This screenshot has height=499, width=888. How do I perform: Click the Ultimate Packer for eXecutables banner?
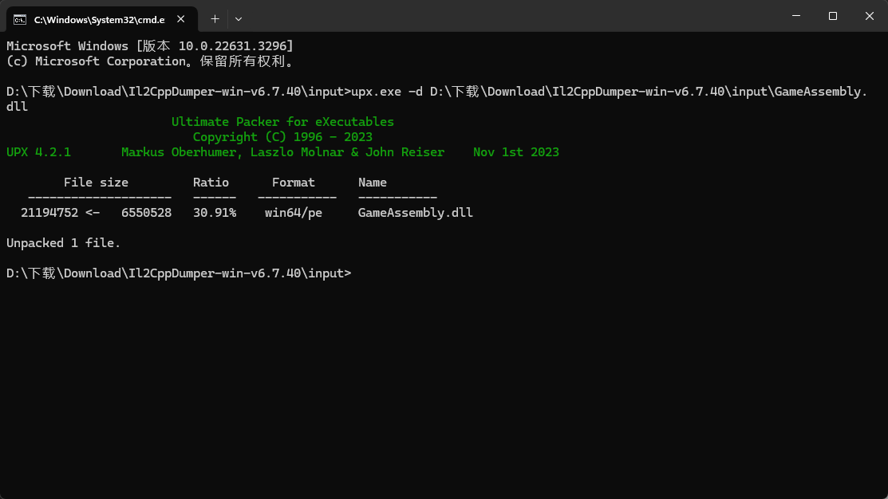282,121
